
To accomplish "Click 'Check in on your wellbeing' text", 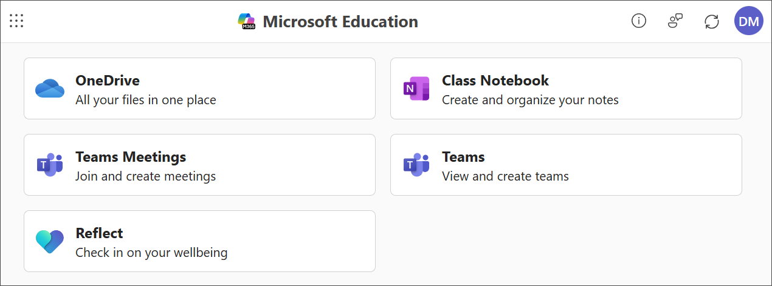I will [151, 253].
